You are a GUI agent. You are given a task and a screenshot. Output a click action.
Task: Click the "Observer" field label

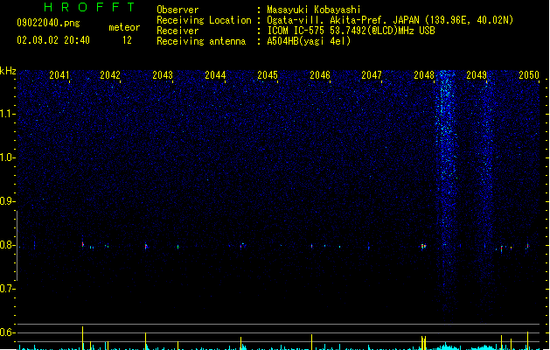click(x=178, y=10)
